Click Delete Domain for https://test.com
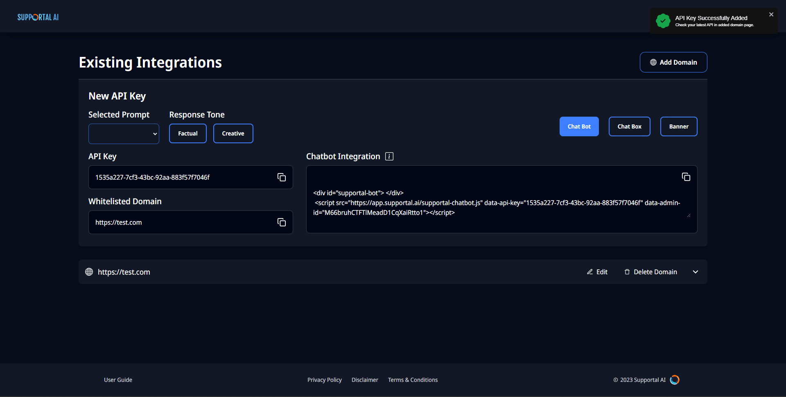Screen dimensions: 786x397 (650, 272)
